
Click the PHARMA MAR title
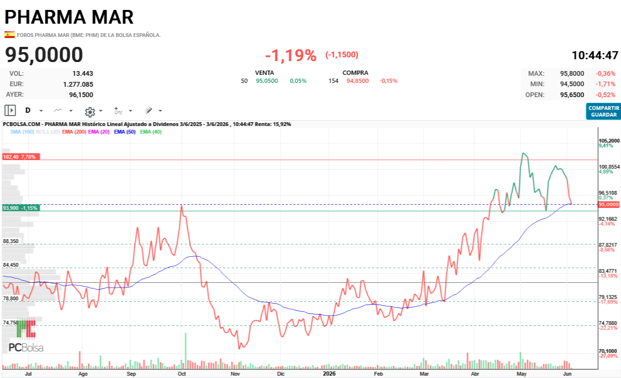click(69, 17)
